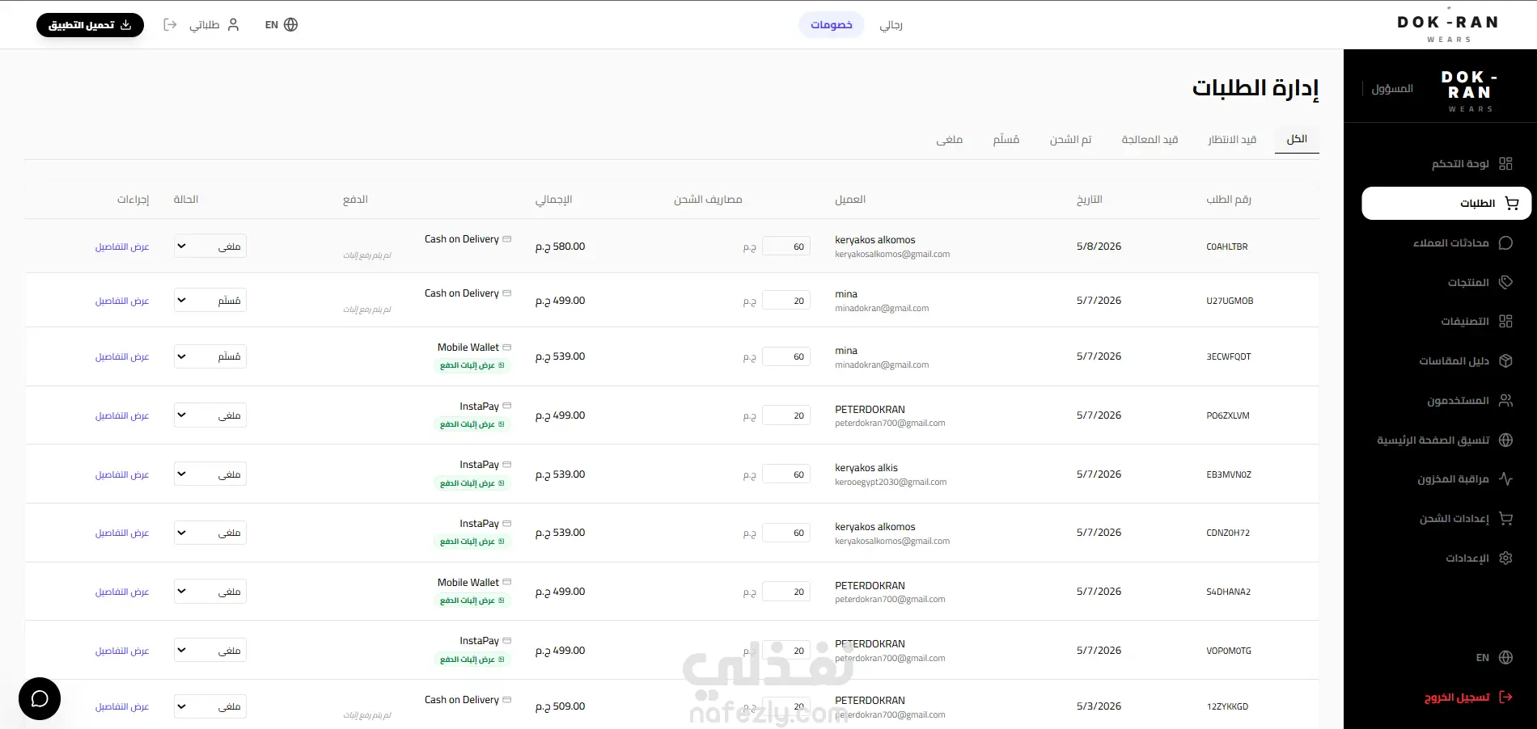This screenshot has width=1537, height=729.
Task: Open status dropdown for order VOPOMOTG
Action: click(210, 650)
